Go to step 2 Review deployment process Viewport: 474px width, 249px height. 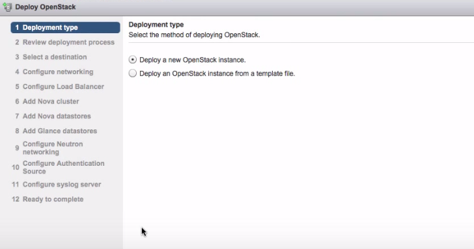click(x=64, y=42)
